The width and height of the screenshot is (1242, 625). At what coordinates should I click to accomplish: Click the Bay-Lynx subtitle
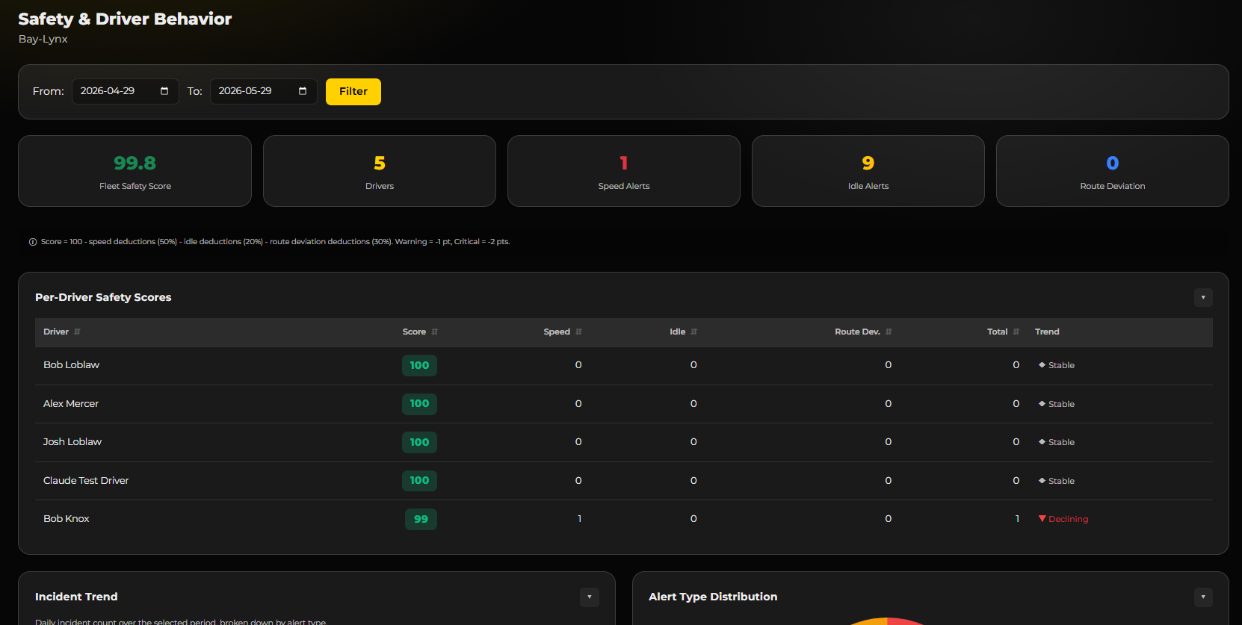[x=43, y=39]
